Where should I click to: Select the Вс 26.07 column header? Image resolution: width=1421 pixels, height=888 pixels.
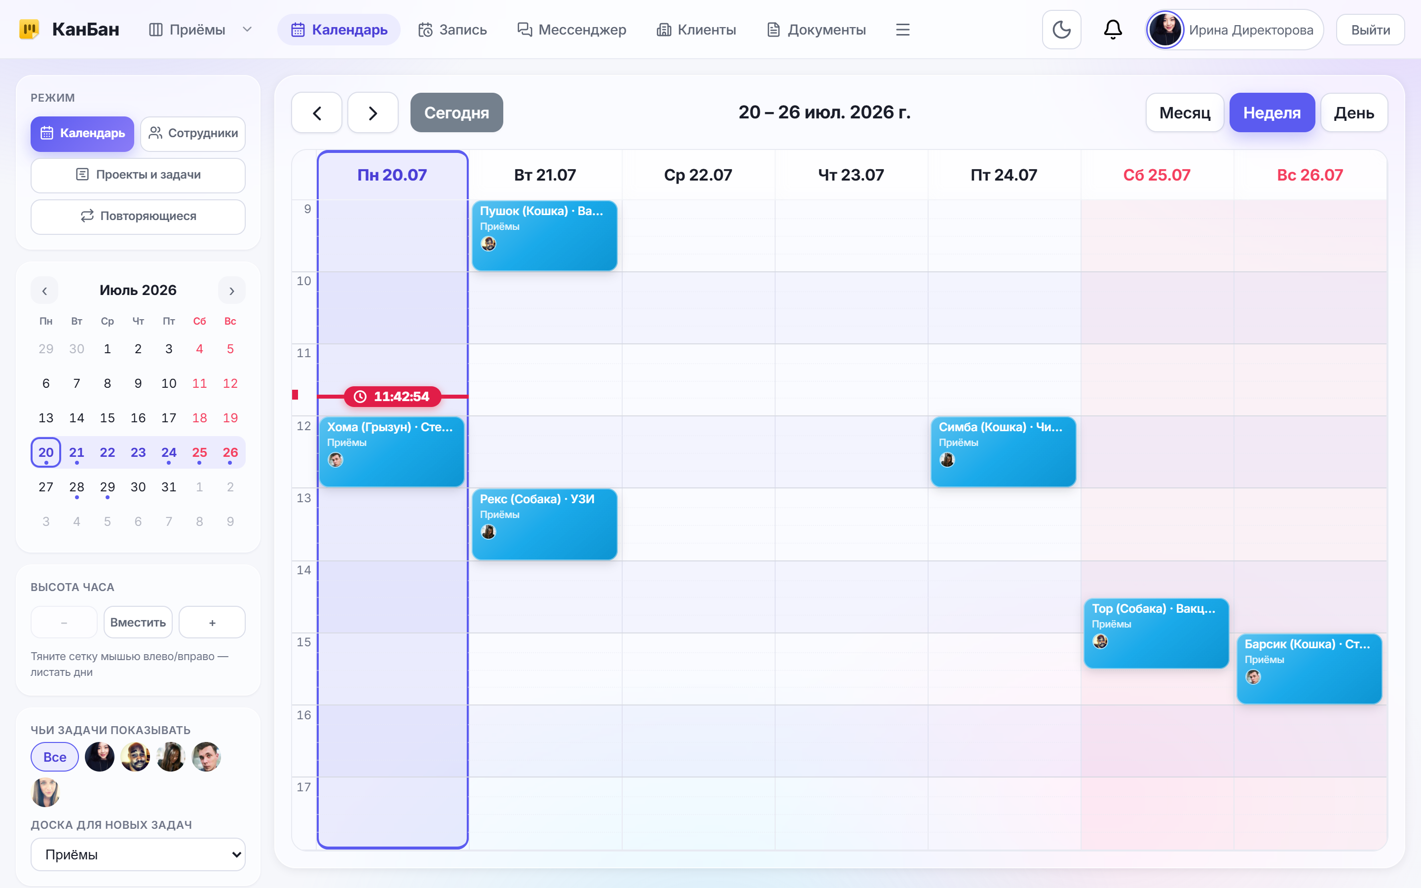pos(1310,175)
